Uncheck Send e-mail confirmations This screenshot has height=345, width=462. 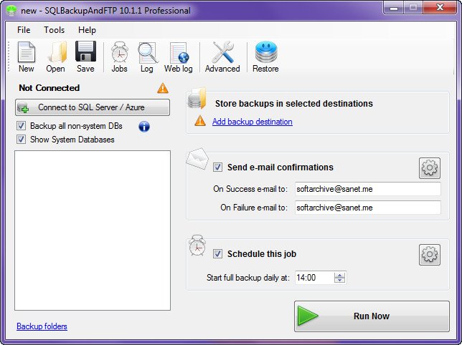tap(218, 167)
